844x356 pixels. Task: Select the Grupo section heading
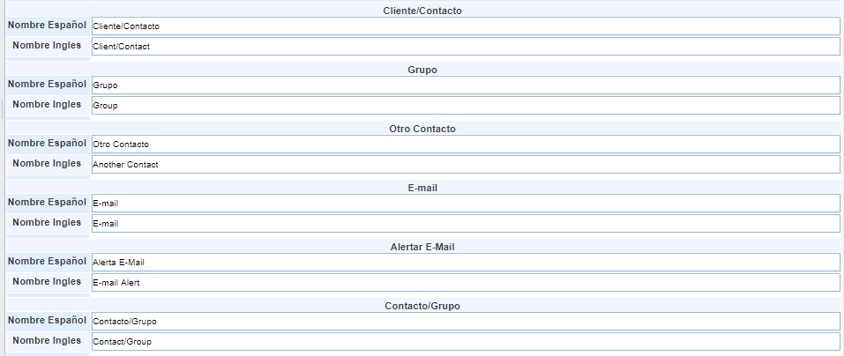(x=422, y=70)
